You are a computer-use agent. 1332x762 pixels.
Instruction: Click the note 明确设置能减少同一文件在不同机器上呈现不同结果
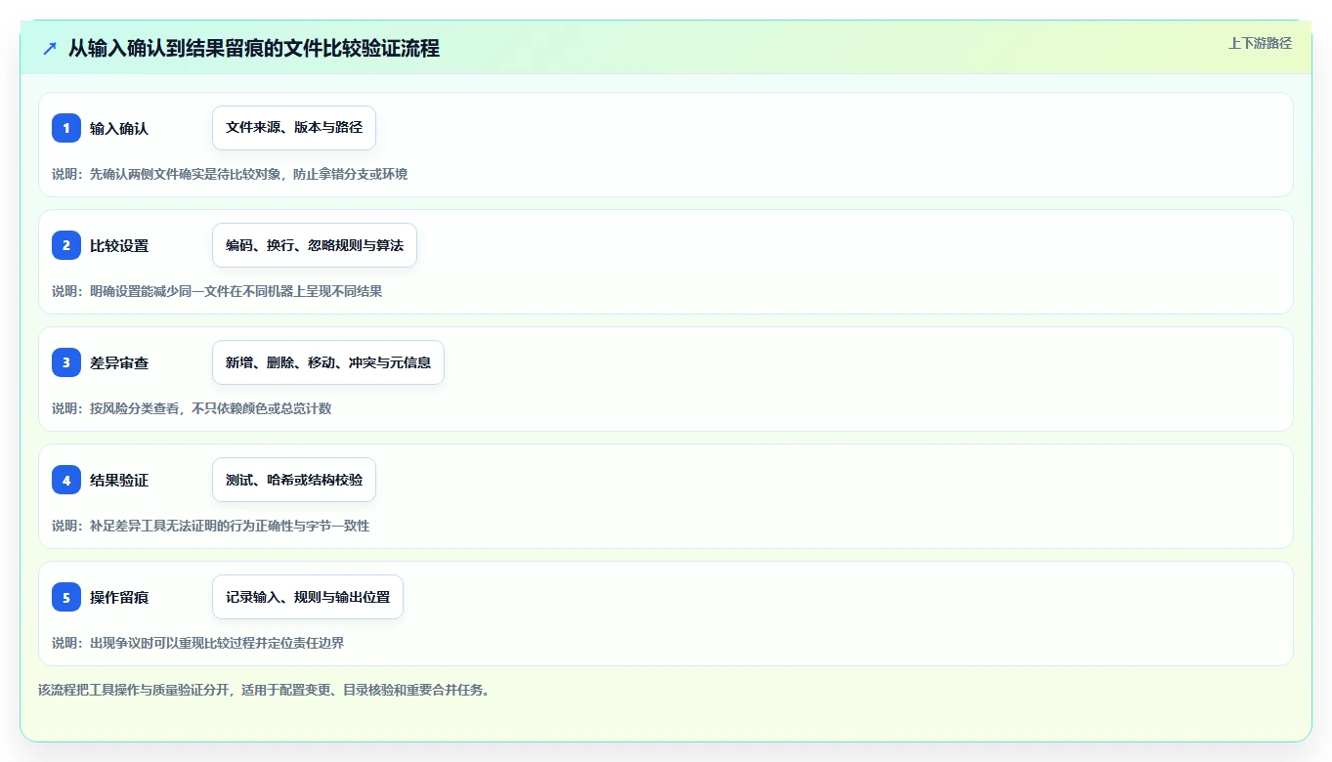click(236, 291)
